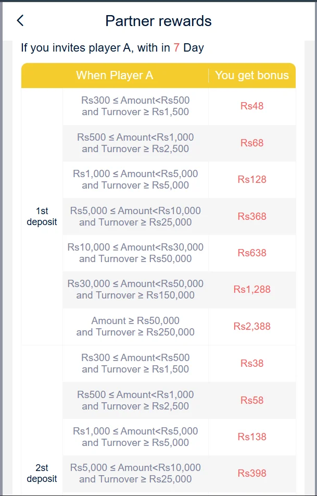Click the Partner rewards page title
Image resolution: width=317 pixels, height=496 pixels.
(158, 21)
